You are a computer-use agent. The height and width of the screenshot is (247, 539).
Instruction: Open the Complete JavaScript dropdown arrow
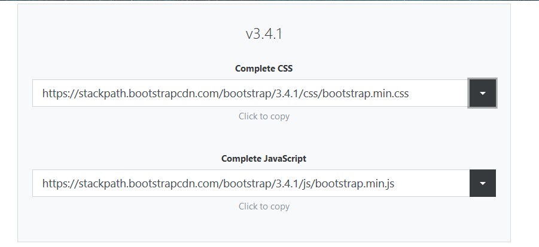point(482,183)
